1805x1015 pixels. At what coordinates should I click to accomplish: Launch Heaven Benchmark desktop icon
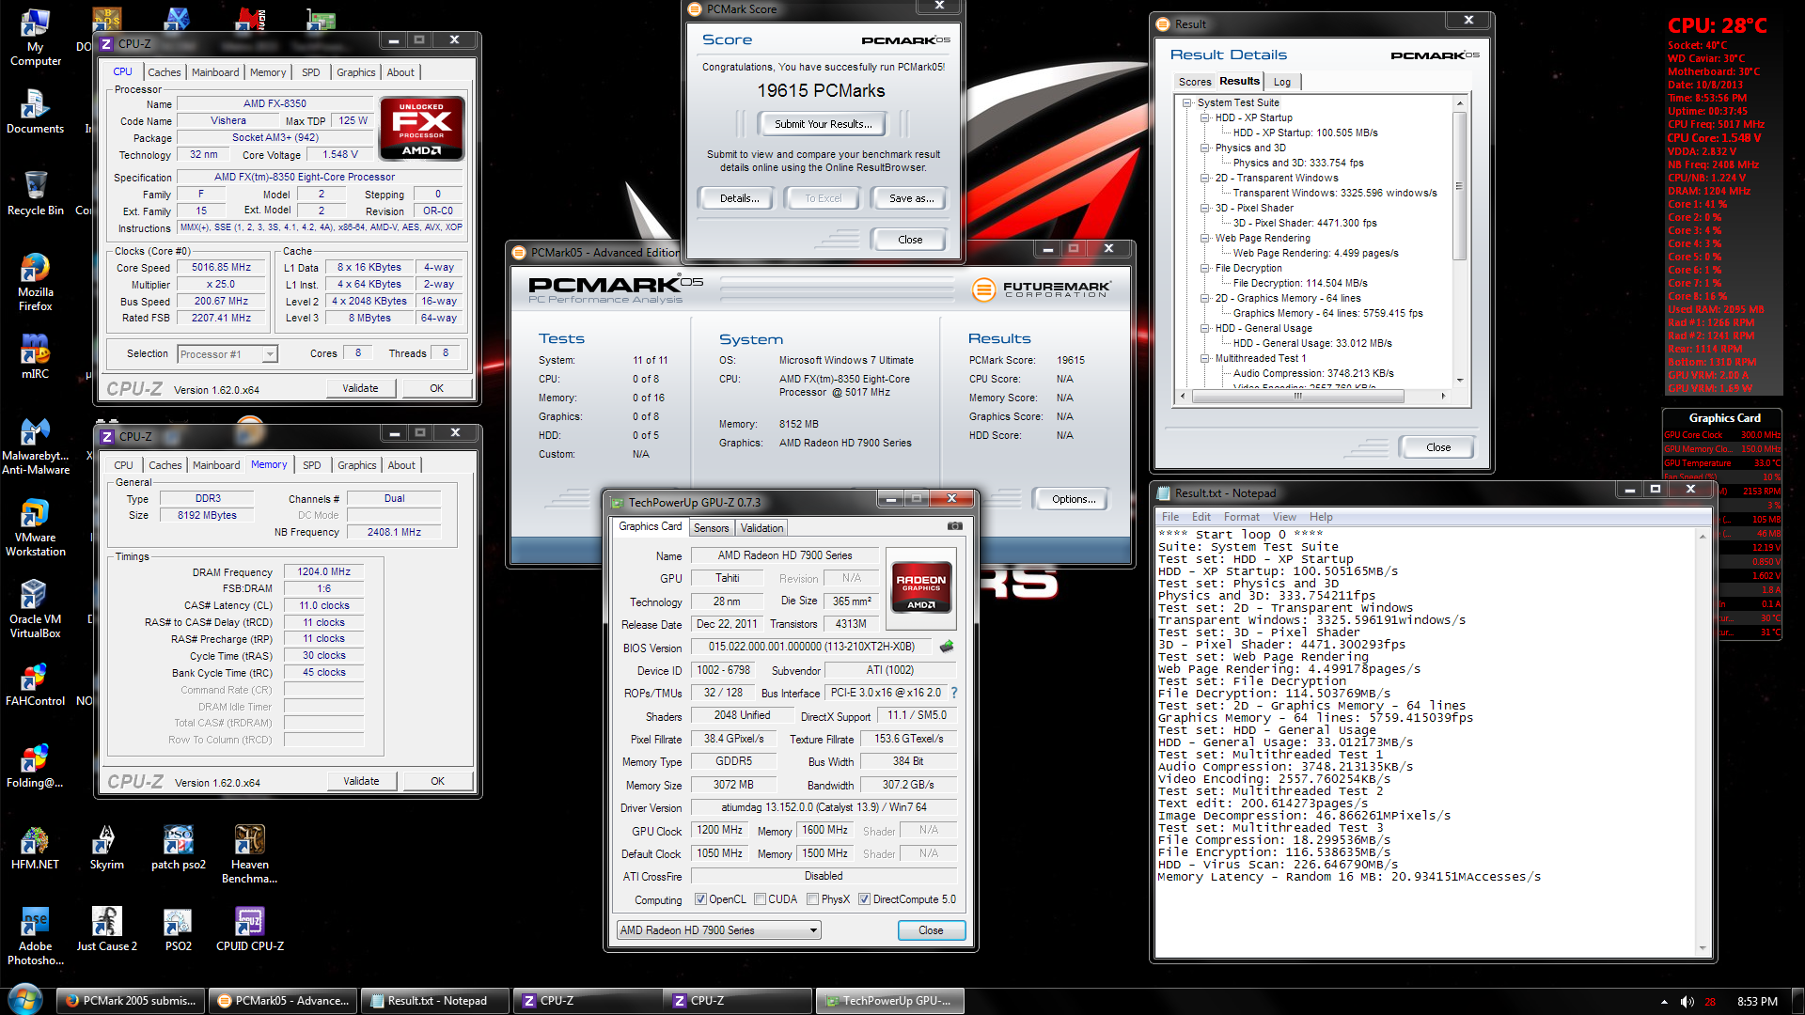pyautogui.click(x=249, y=854)
